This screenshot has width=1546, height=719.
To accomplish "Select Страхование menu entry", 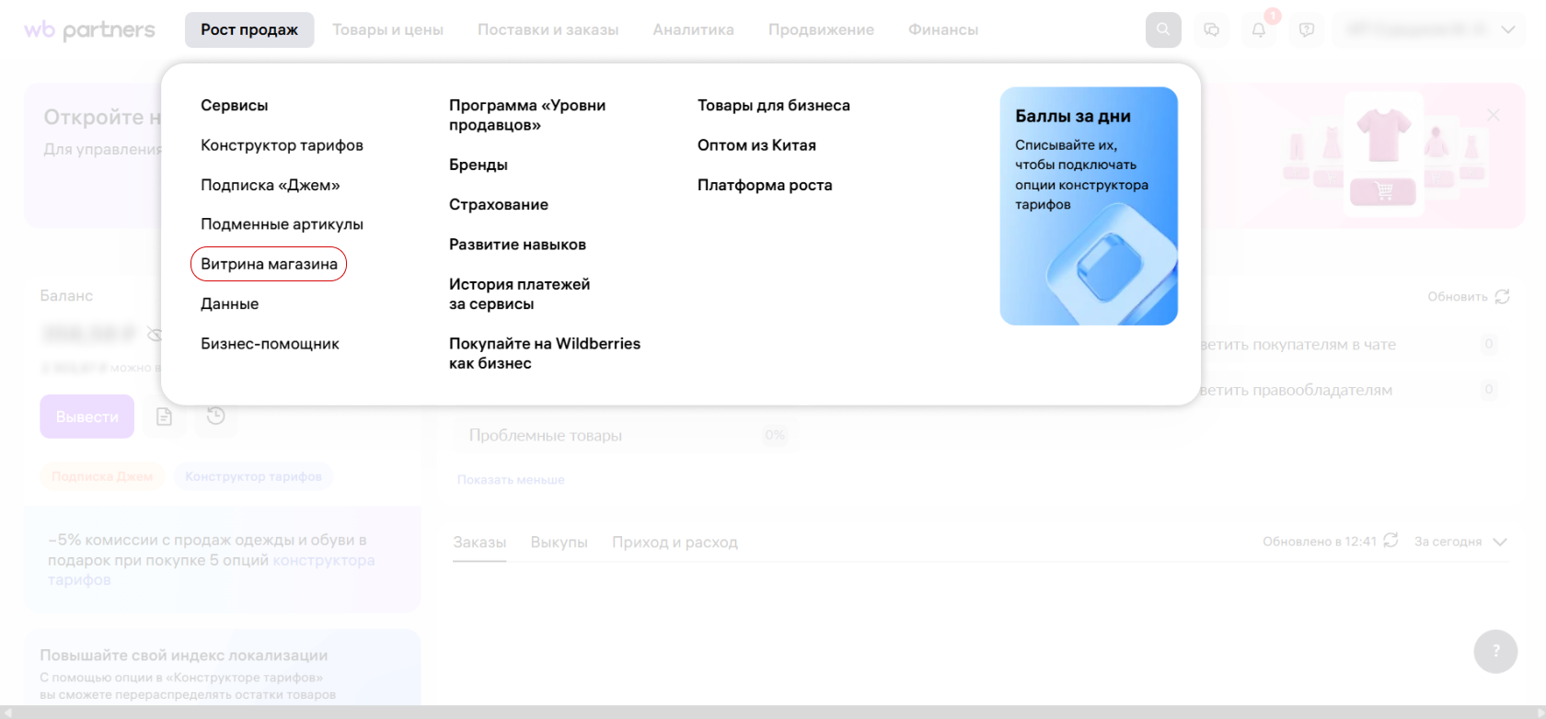I will [499, 204].
